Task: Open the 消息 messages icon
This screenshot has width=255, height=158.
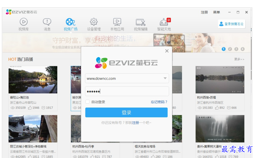Action: click(47, 22)
